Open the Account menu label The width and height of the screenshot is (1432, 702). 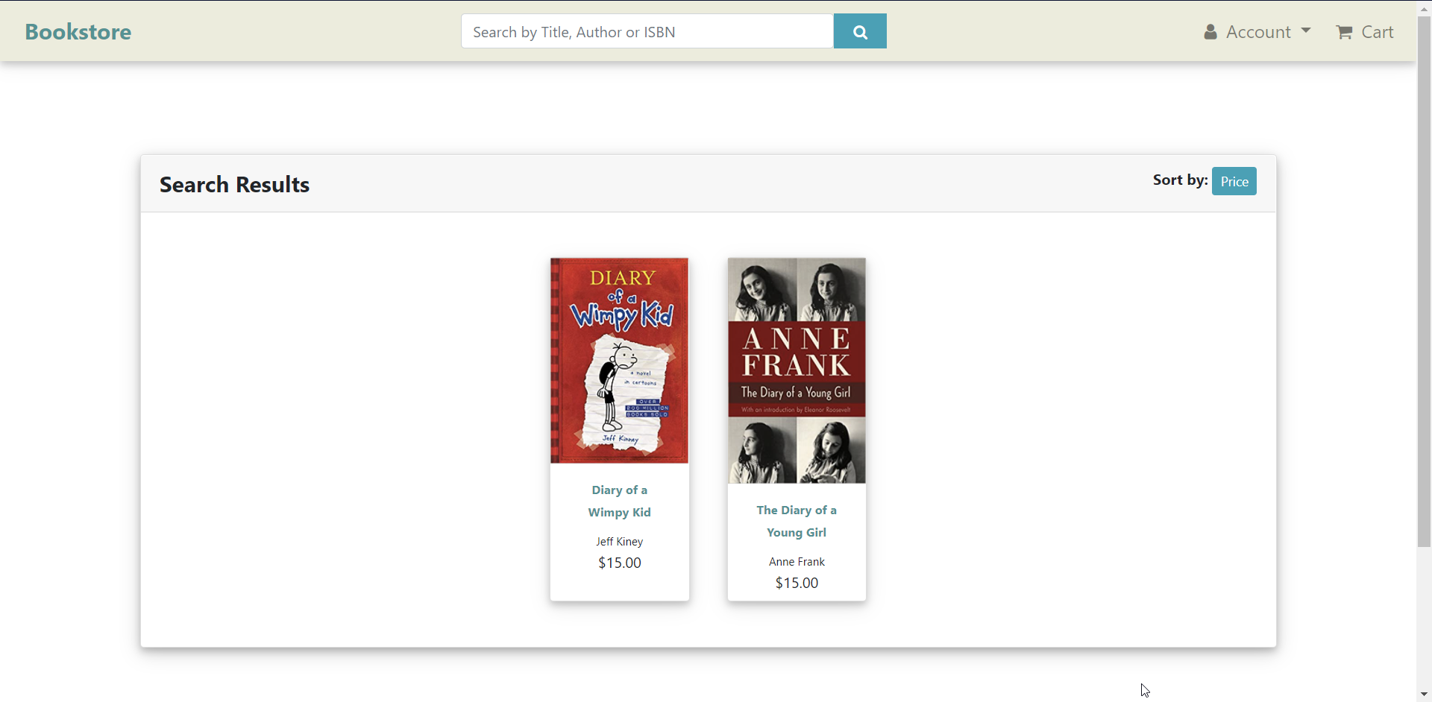coord(1258,32)
